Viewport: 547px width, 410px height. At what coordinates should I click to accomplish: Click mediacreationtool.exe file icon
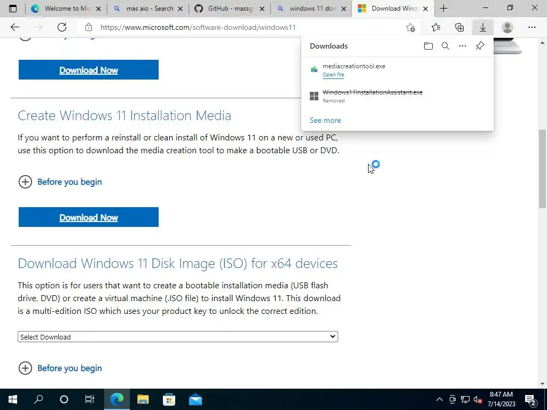[314, 69]
